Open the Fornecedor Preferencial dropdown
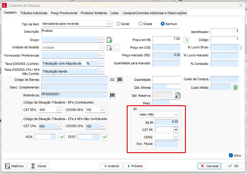 (101, 55)
